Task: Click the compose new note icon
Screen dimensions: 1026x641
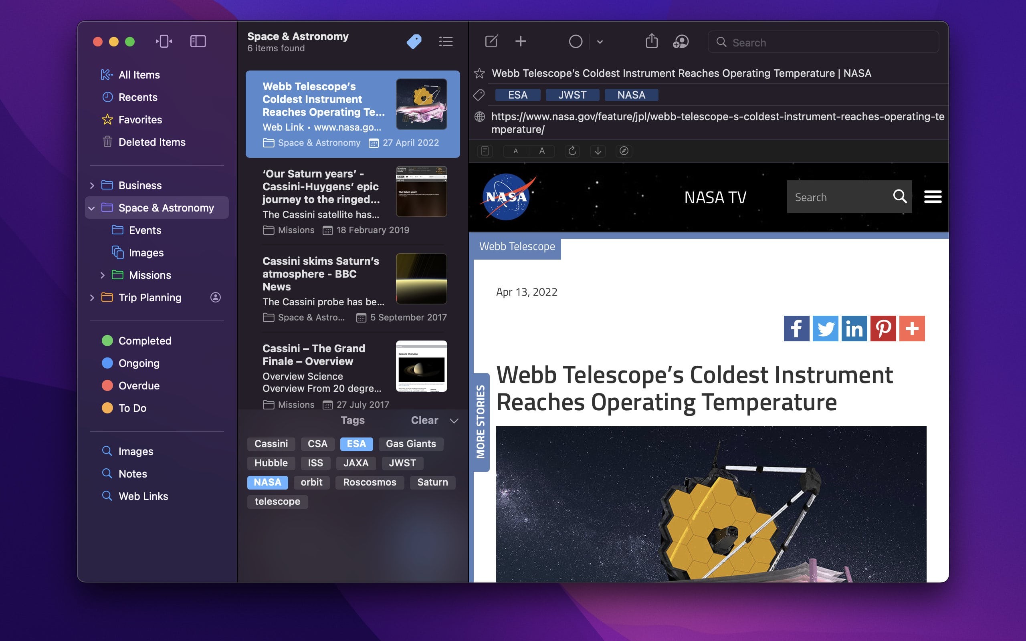Action: click(491, 42)
